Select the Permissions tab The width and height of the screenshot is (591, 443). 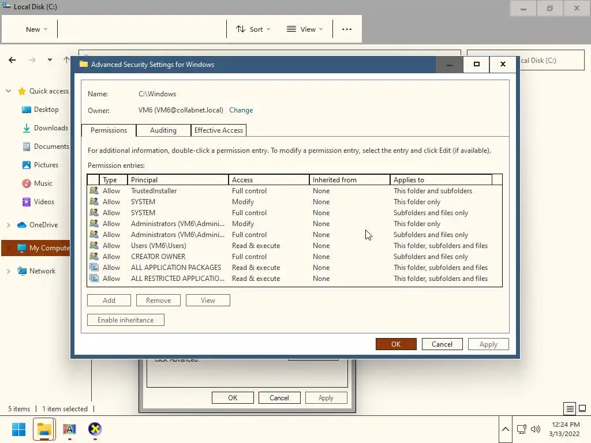(x=109, y=130)
